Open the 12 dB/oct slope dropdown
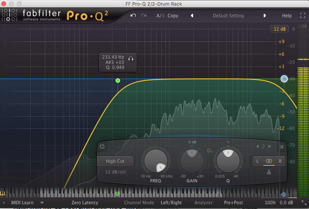309x209 pixels. pos(115,172)
